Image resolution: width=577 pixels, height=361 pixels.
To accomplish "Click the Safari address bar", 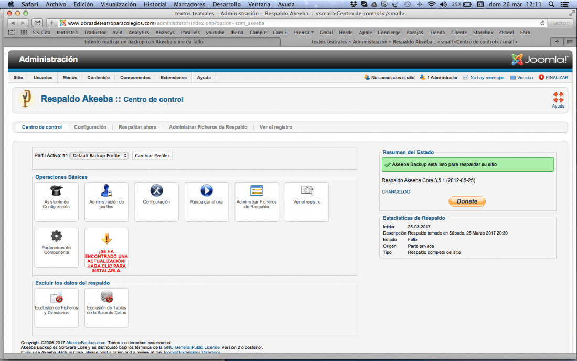I will coord(302,23).
